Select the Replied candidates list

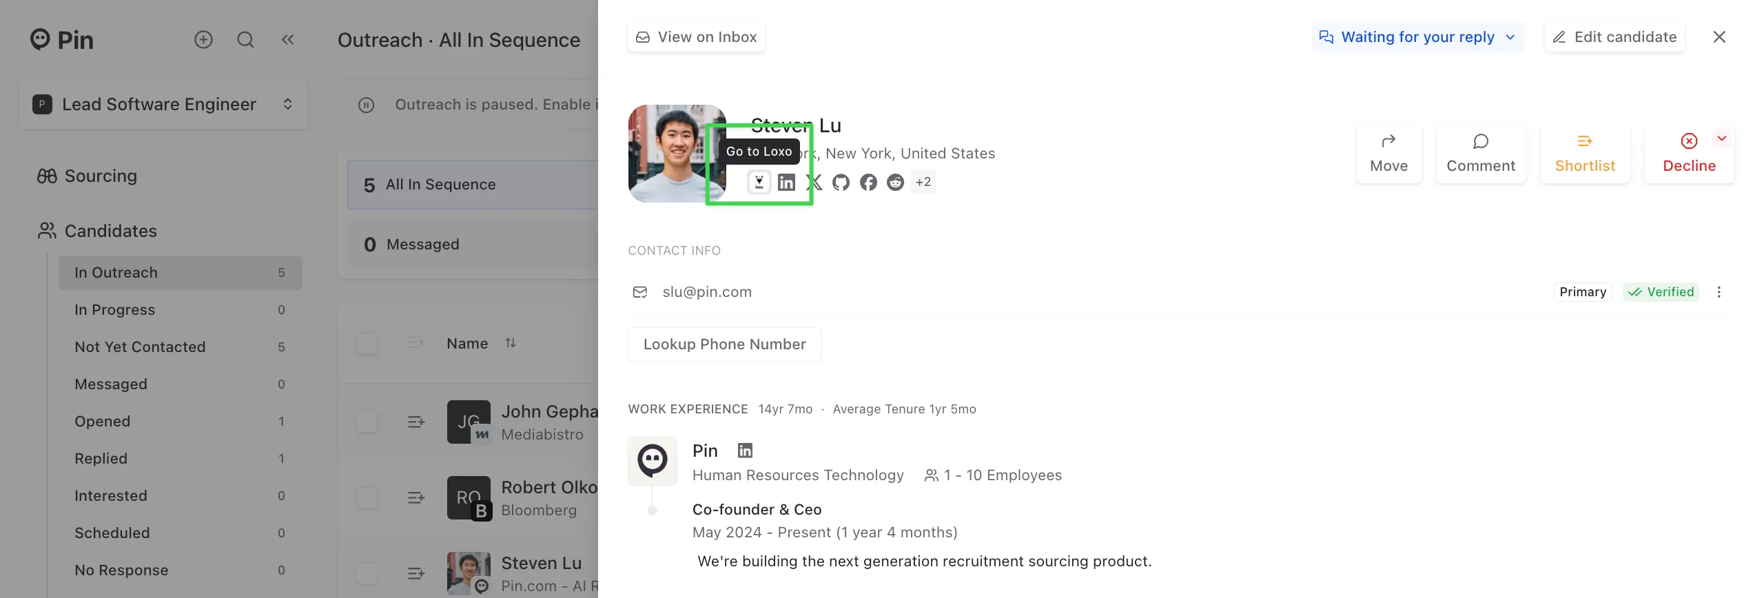(181, 459)
